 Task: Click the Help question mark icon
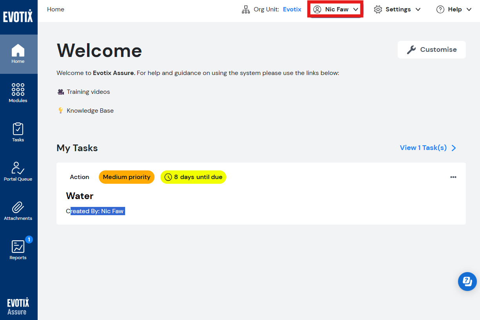click(x=440, y=9)
